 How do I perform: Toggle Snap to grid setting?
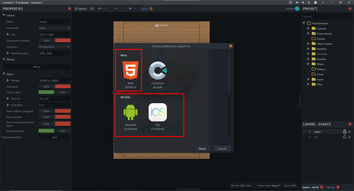[x=54, y=92]
